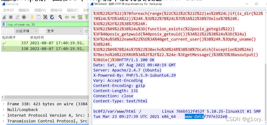The width and height of the screenshot is (267, 125).
Task: Click the posix_getpwuid request line
Action: pyautogui.click(x=170, y=34)
